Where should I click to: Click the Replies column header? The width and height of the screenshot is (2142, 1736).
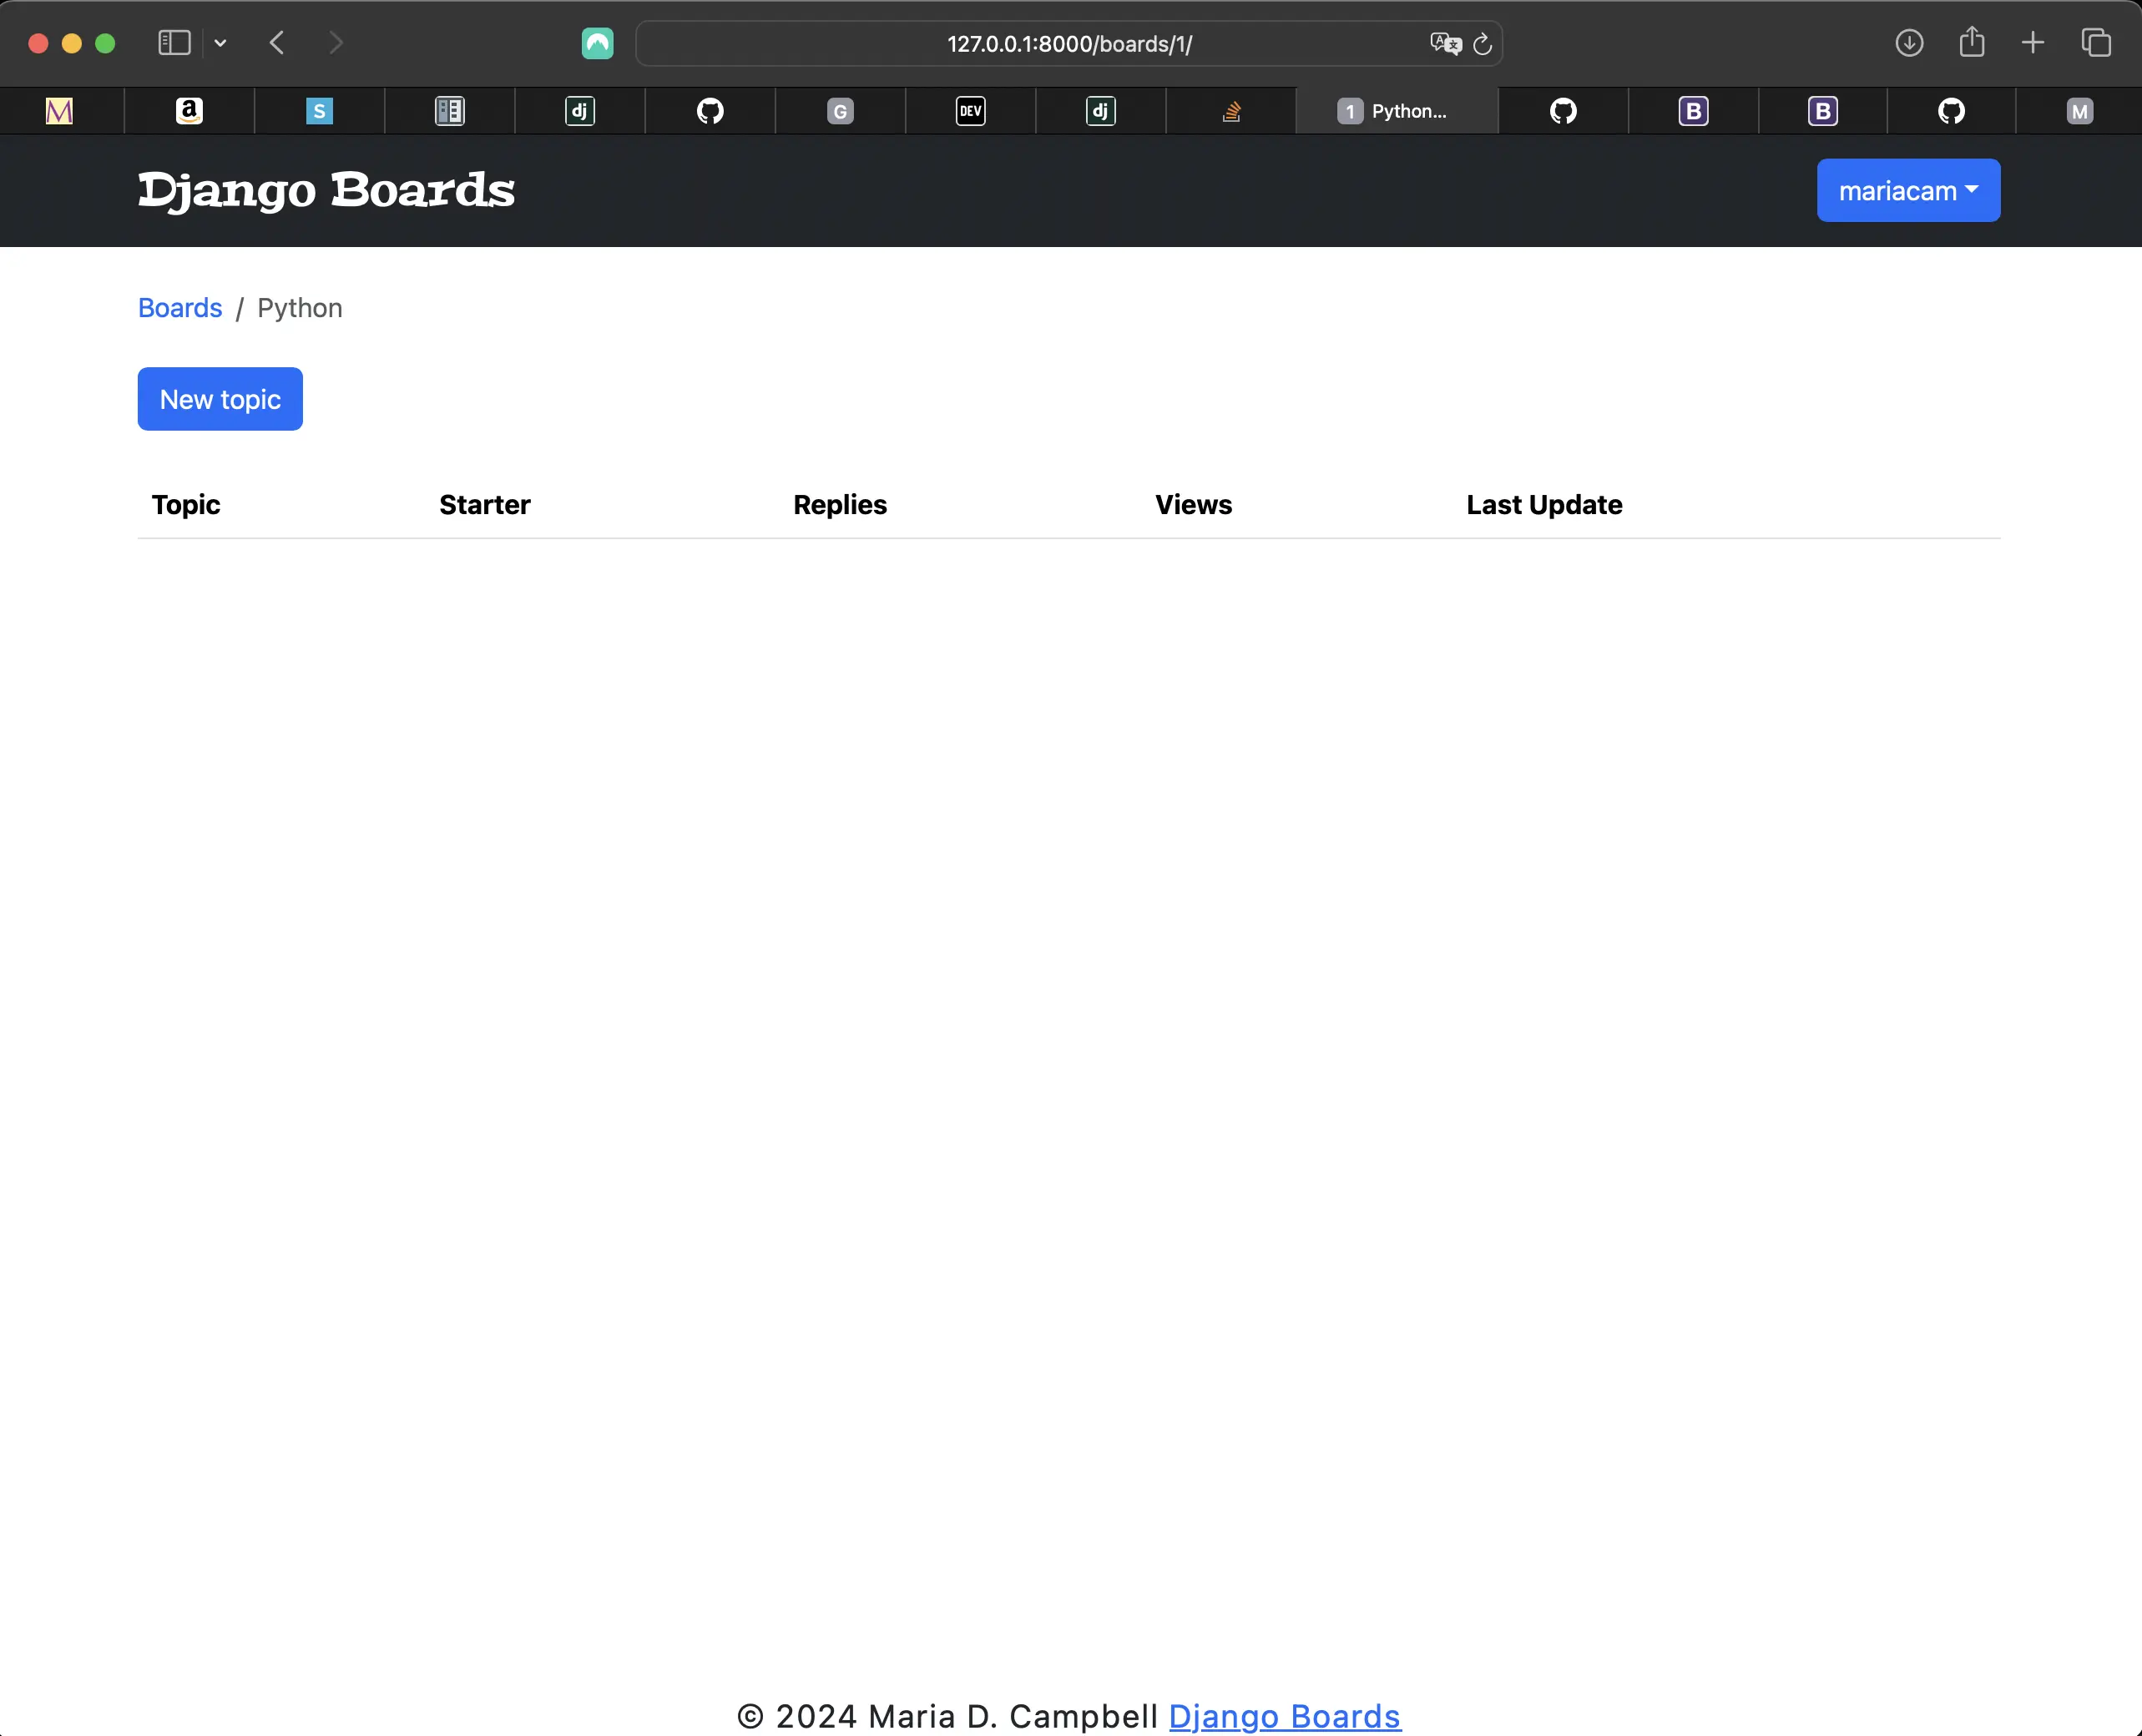tap(840, 505)
